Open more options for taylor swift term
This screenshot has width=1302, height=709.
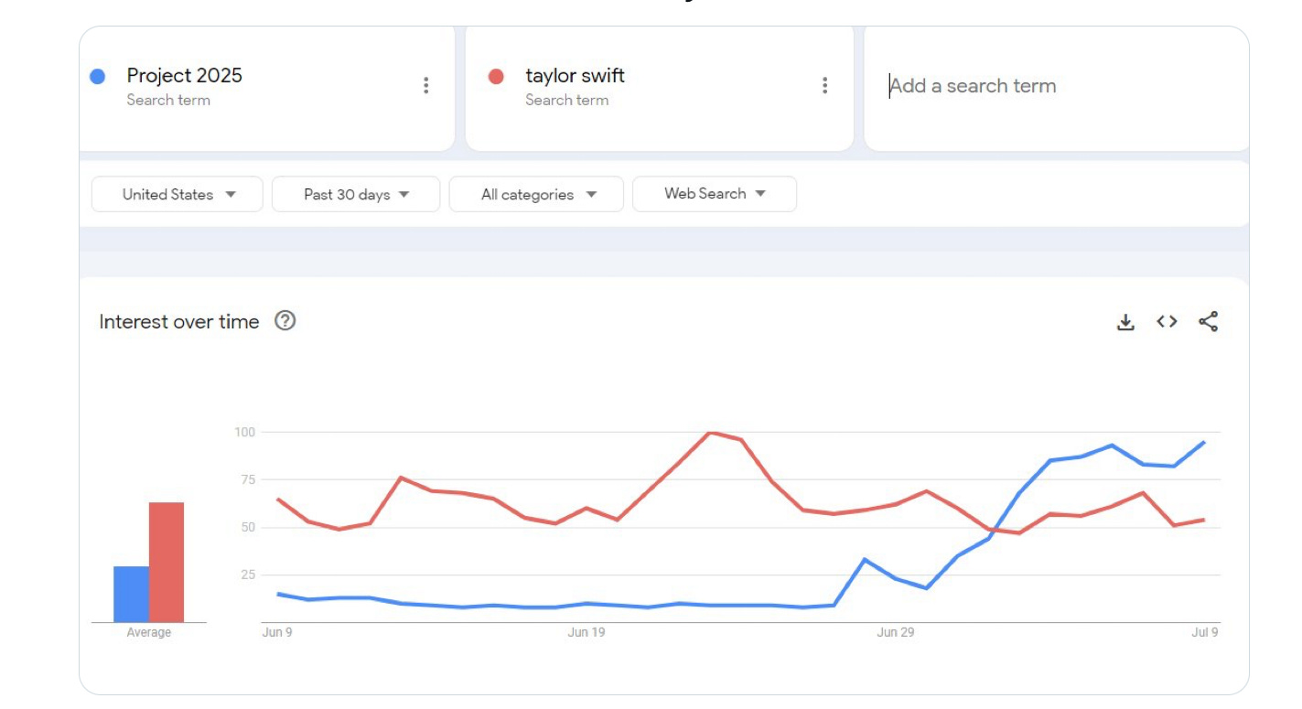[824, 86]
